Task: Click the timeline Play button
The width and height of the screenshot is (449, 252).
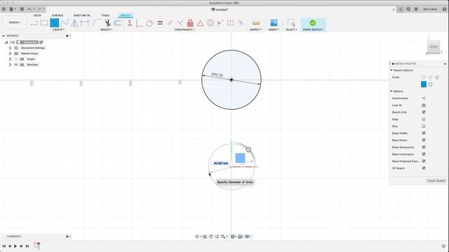Action: coord(15,246)
